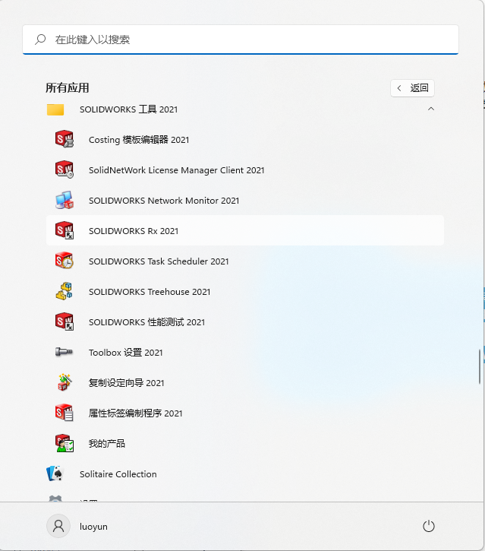Select Solitaire Collection label
This screenshot has width=485, height=551.
pos(118,474)
